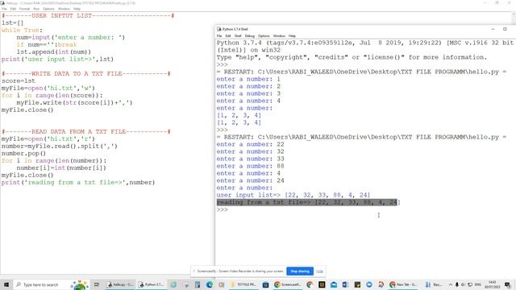Click the 'enter a number: 88' shell line

click(x=250, y=166)
